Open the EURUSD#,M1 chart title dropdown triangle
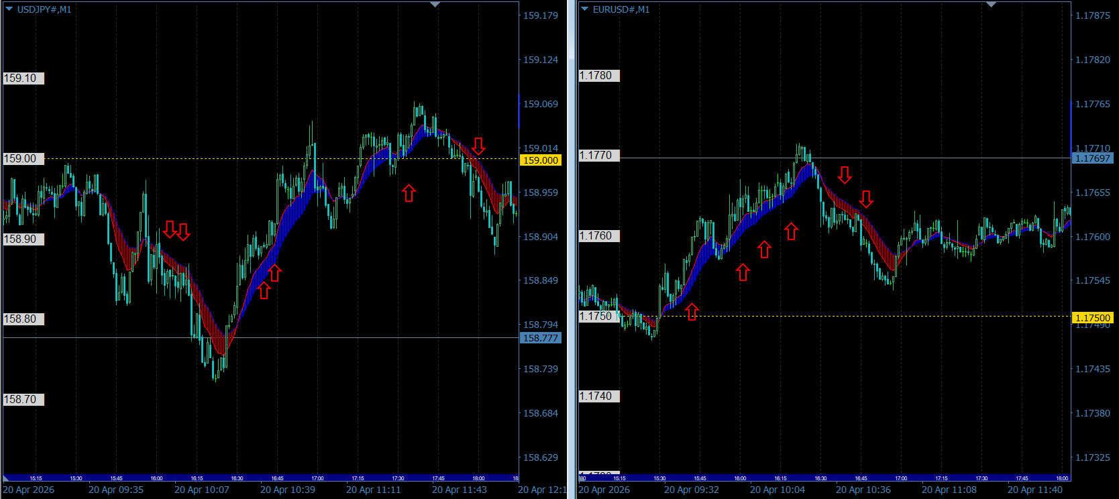The width and height of the screenshot is (1119, 499). [585, 9]
